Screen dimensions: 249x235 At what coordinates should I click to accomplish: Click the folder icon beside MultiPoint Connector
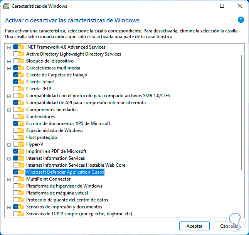point(22,179)
